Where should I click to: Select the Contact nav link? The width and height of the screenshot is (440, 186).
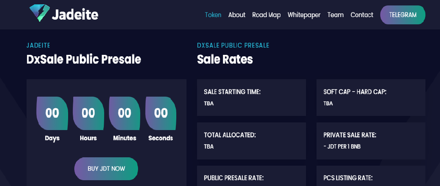pos(362,15)
